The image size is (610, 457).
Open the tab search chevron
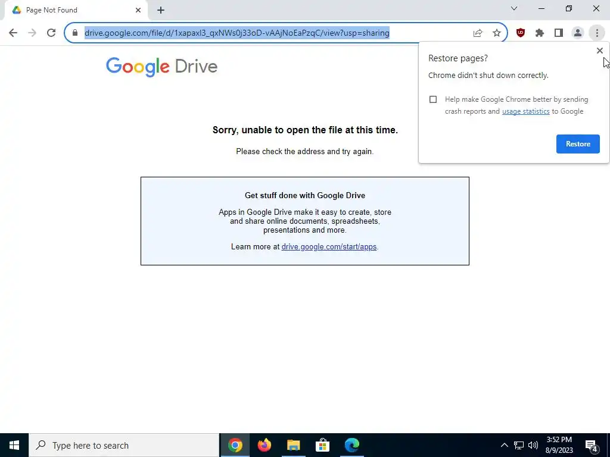click(x=514, y=8)
